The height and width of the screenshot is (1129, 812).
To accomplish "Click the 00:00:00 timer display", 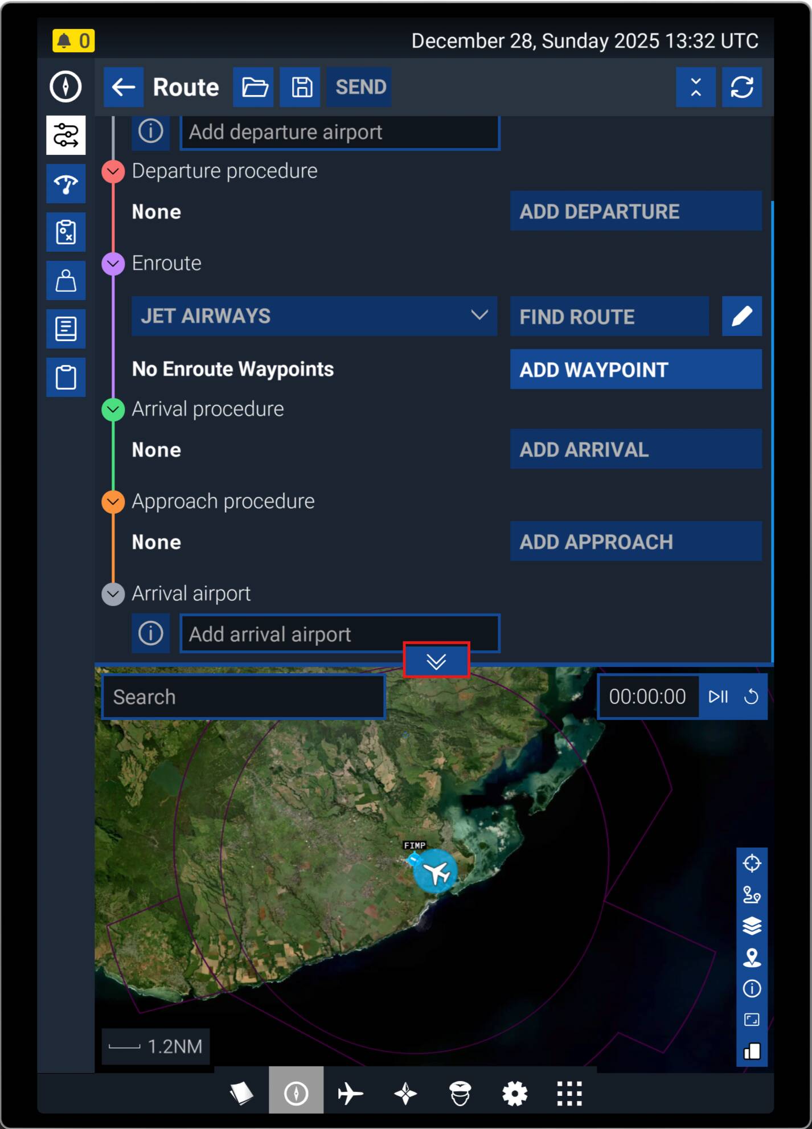I will [x=648, y=697].
